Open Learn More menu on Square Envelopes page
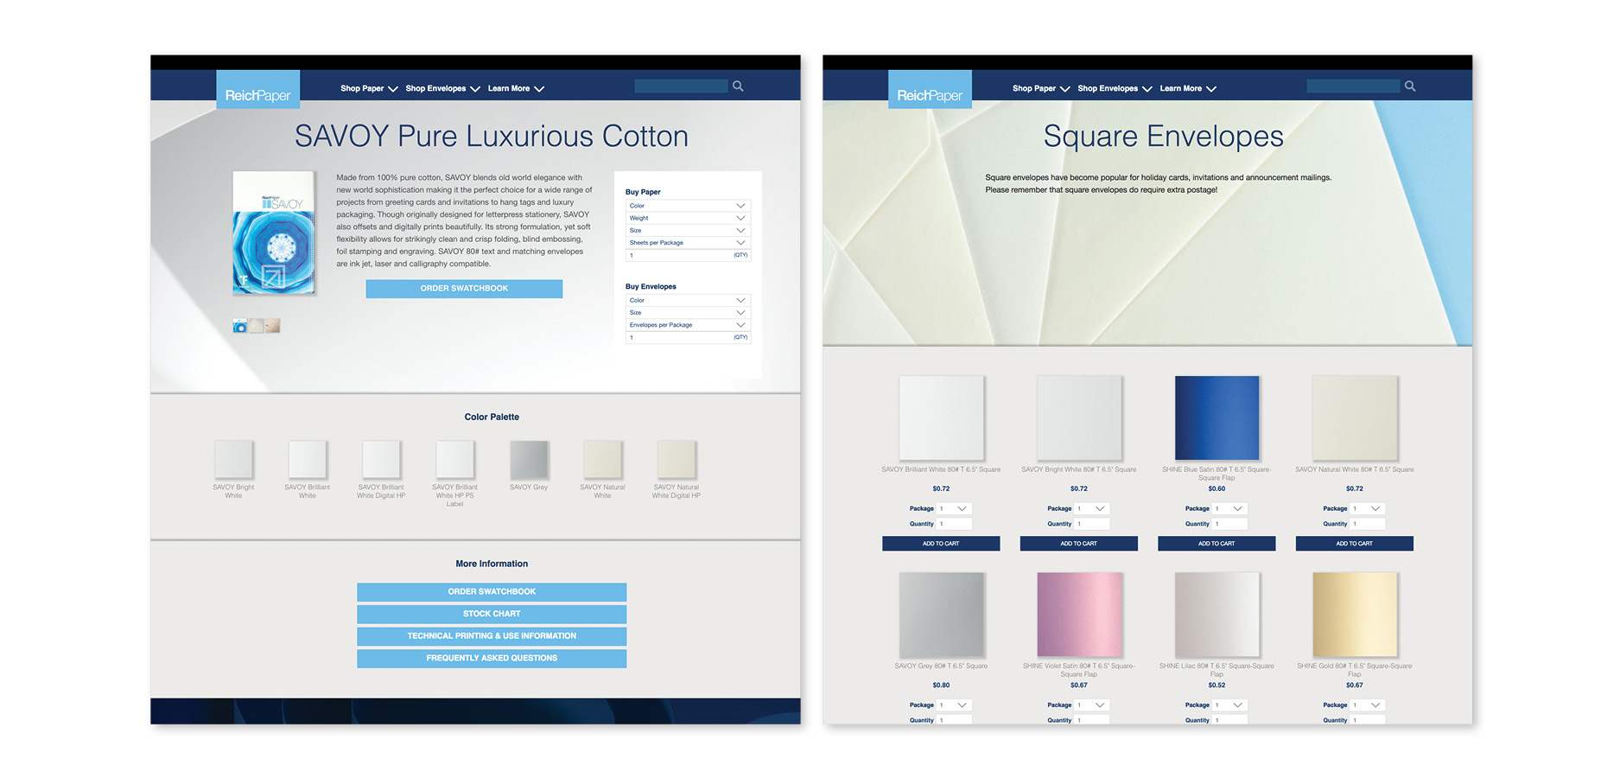Screen dimensions: 1620x778 pos(1188,88)
